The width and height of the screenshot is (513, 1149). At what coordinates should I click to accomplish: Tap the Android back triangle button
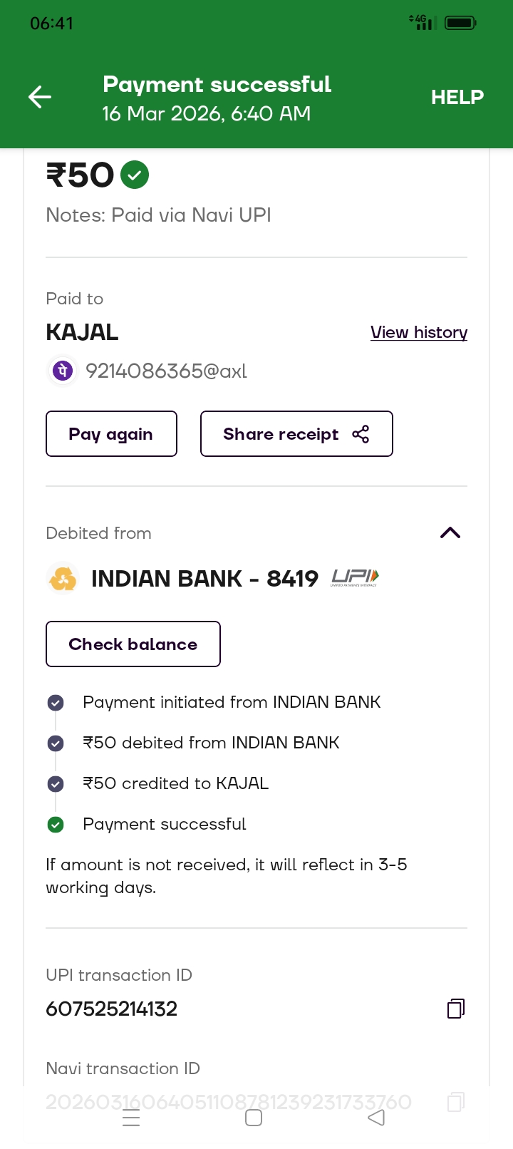(x=376, y=1118)
